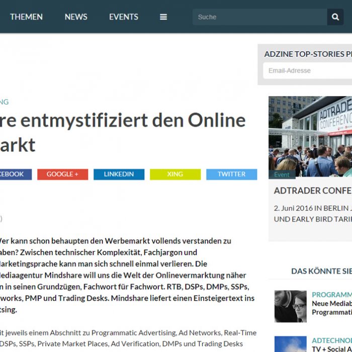Open the hamburger menu icon
Viewport: 352px width, 352px height.
point(163,17)
